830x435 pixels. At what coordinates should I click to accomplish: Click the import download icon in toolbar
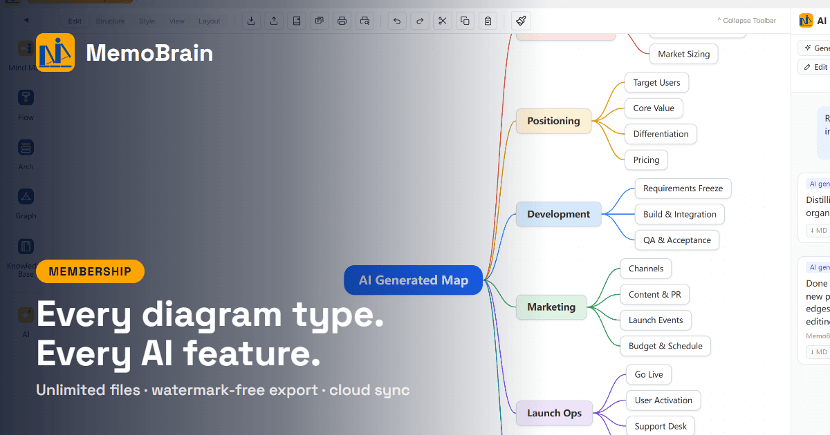coord(251,21)
